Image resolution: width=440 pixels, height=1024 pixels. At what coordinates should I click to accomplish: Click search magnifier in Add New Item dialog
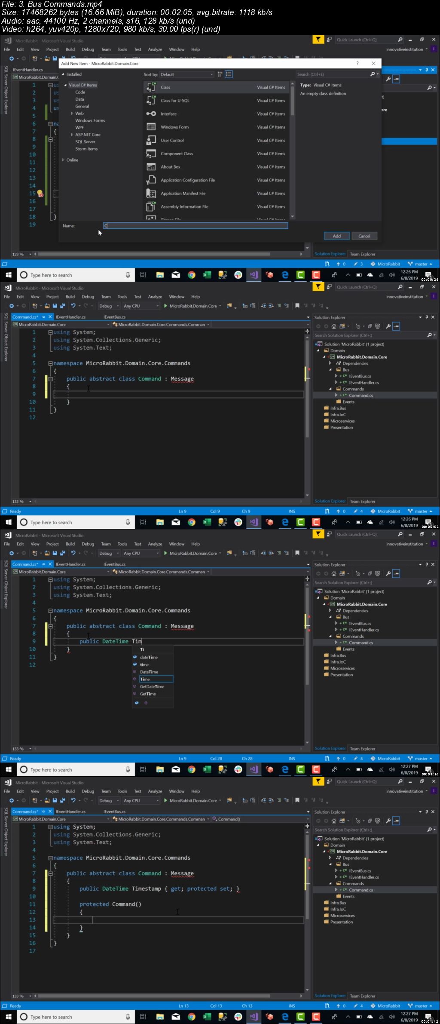pyautogui.click(x=373, y=74)
